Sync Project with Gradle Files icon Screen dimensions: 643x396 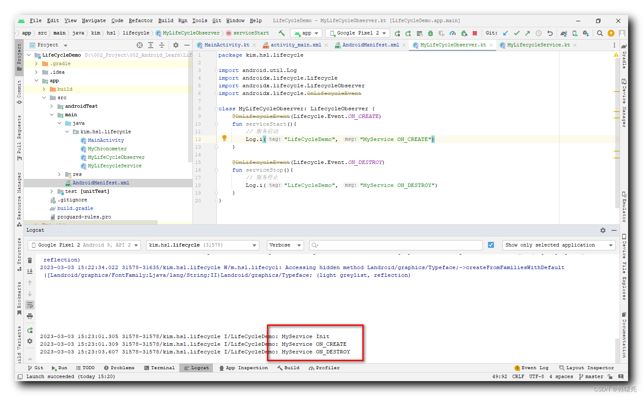click(x=564, y=33)
